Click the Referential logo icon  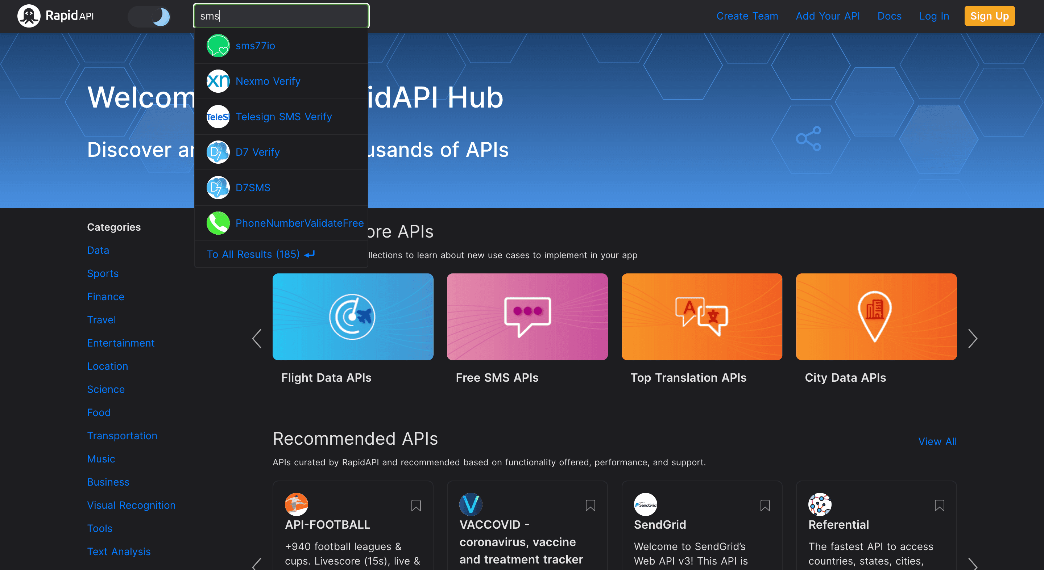coord(820,504)
